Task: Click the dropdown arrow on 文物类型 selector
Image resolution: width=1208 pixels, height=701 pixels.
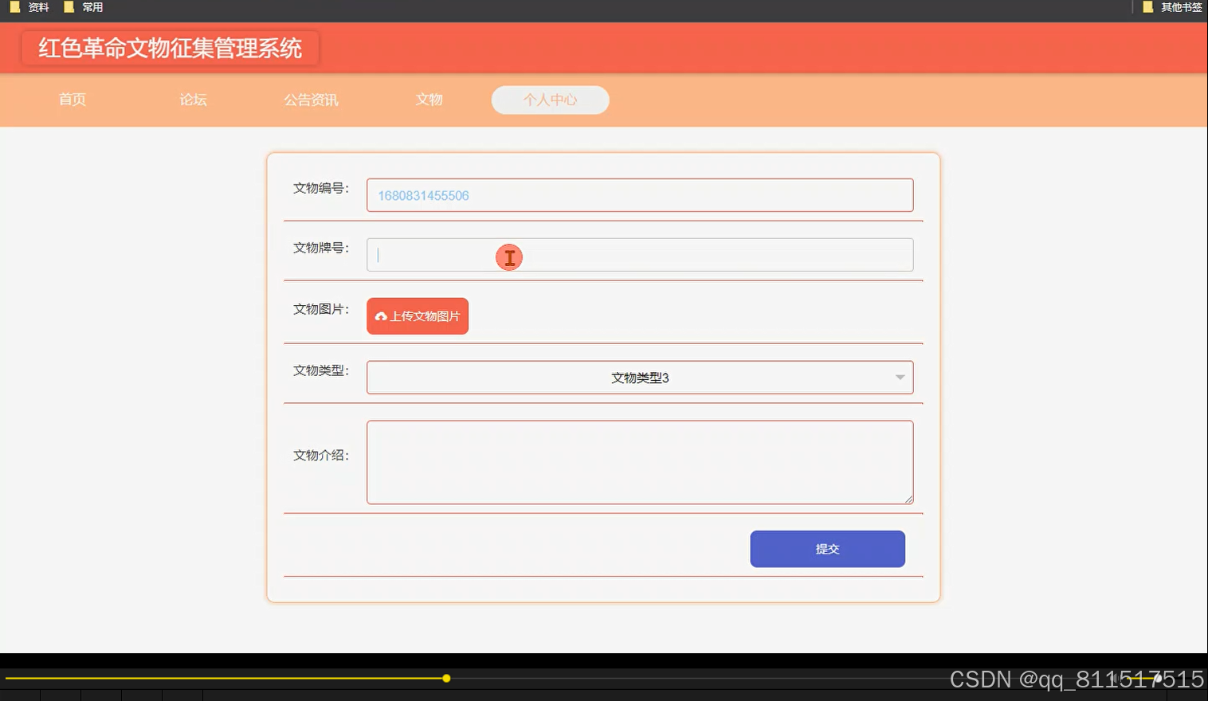Action: click(x=900, y=377)
